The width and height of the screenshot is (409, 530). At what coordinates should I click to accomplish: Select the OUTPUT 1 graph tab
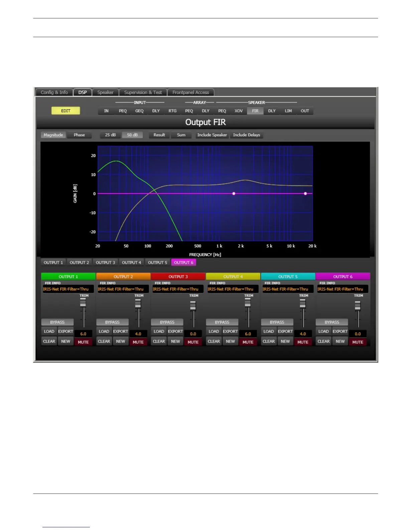(53, 263)
